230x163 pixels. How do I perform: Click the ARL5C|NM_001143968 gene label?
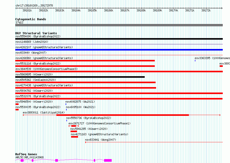pyautogui.click(x=29, y=157)
